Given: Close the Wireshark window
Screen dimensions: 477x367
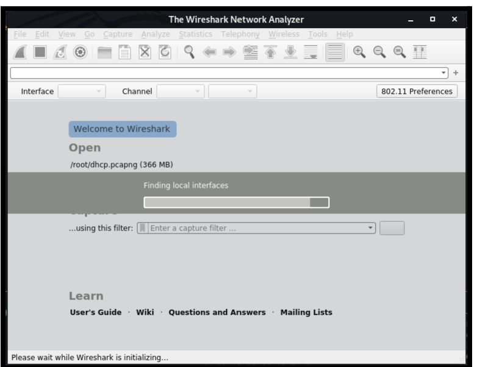Looking at the screenshot, I should point(454,19).
